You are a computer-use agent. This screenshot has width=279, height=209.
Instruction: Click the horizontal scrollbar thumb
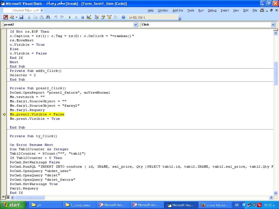point(30,197)
